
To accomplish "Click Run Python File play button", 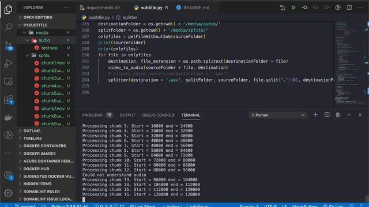I will click(x=293, y=7).
